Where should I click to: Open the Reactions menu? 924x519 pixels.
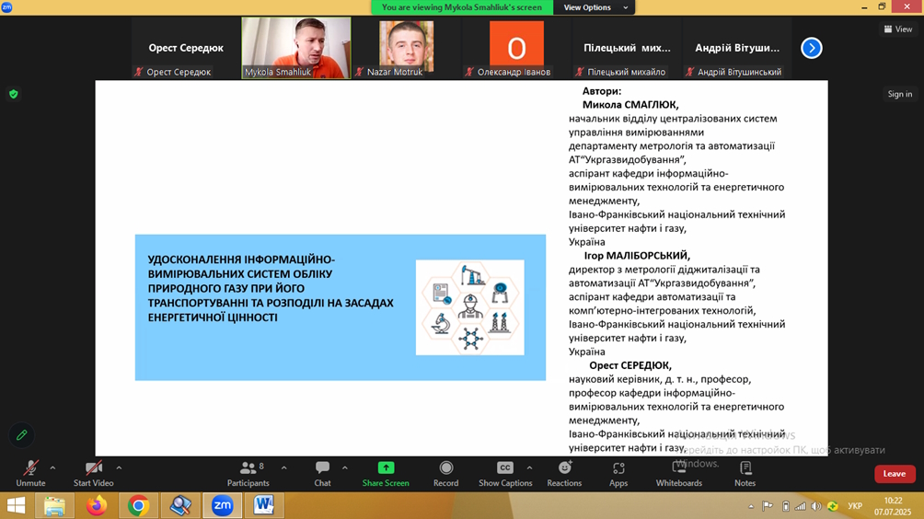[x=564, y=474]
